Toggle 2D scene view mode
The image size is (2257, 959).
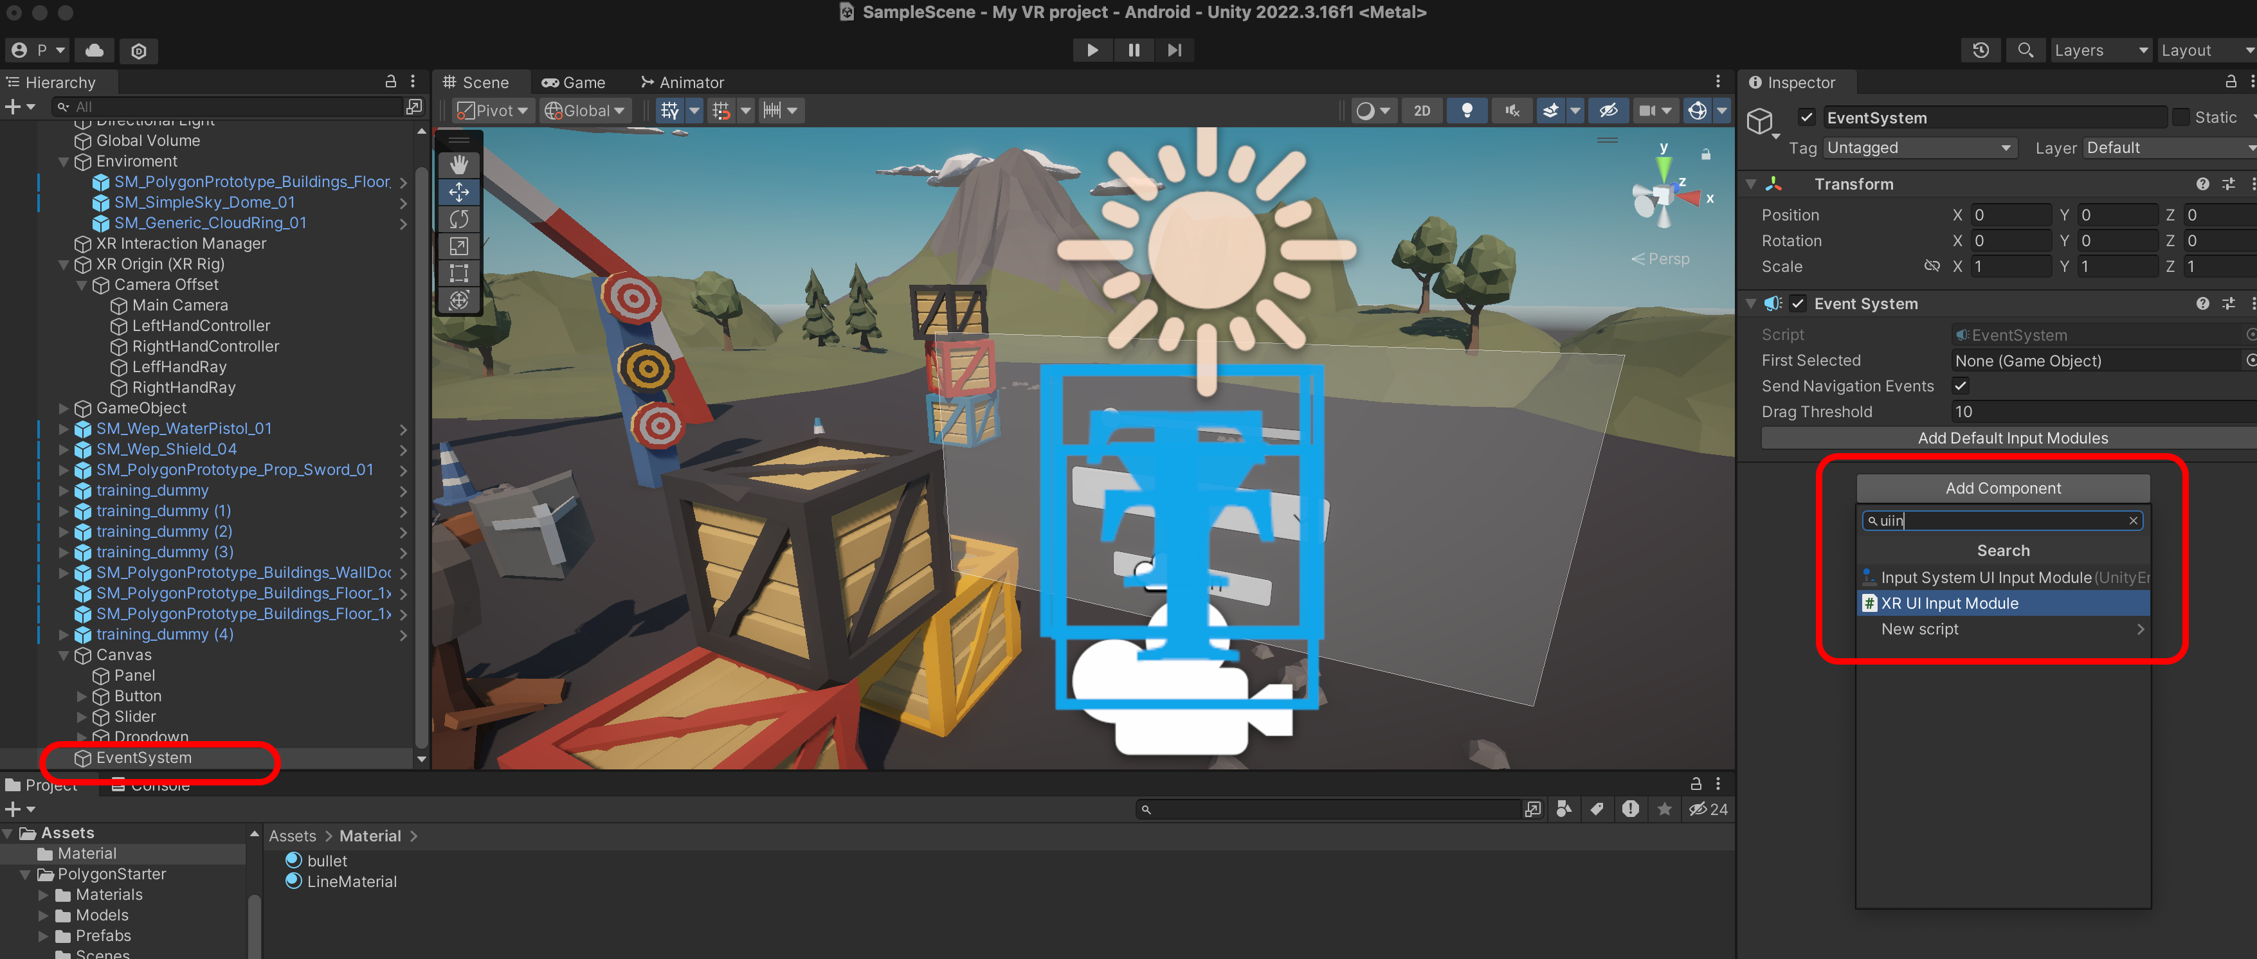[1421, 111]
